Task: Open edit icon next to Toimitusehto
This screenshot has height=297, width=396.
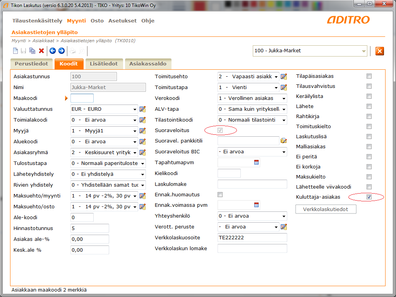Action: (284, 77)
